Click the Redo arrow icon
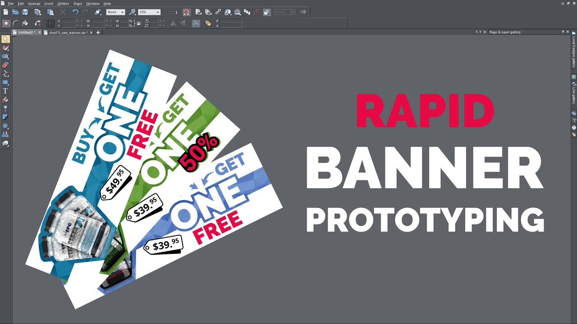Viewport: 577px width, 324px height. 85,12
